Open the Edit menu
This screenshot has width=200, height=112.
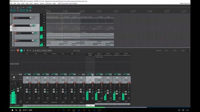click(15, 3)
